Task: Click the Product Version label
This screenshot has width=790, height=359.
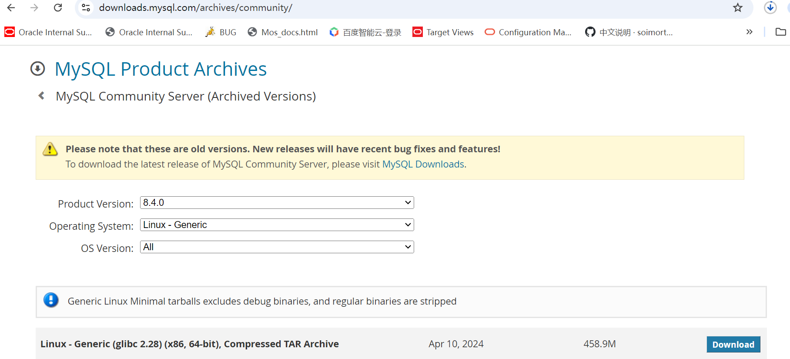Action: point(96,204)
